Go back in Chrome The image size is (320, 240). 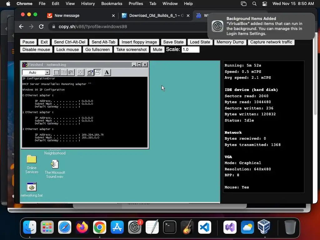pyautogui.click(x=21, y=27)
